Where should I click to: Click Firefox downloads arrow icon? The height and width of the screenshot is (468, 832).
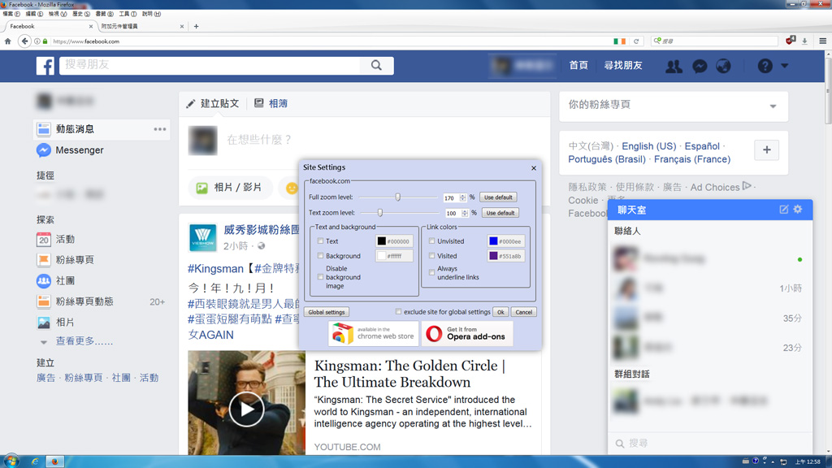point(804,41)
